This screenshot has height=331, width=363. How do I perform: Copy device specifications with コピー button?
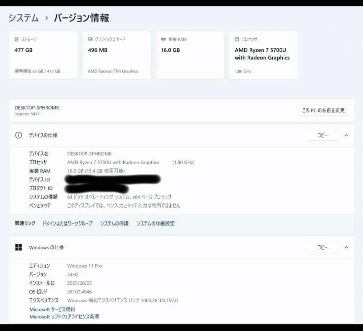[x=322, y=135]
